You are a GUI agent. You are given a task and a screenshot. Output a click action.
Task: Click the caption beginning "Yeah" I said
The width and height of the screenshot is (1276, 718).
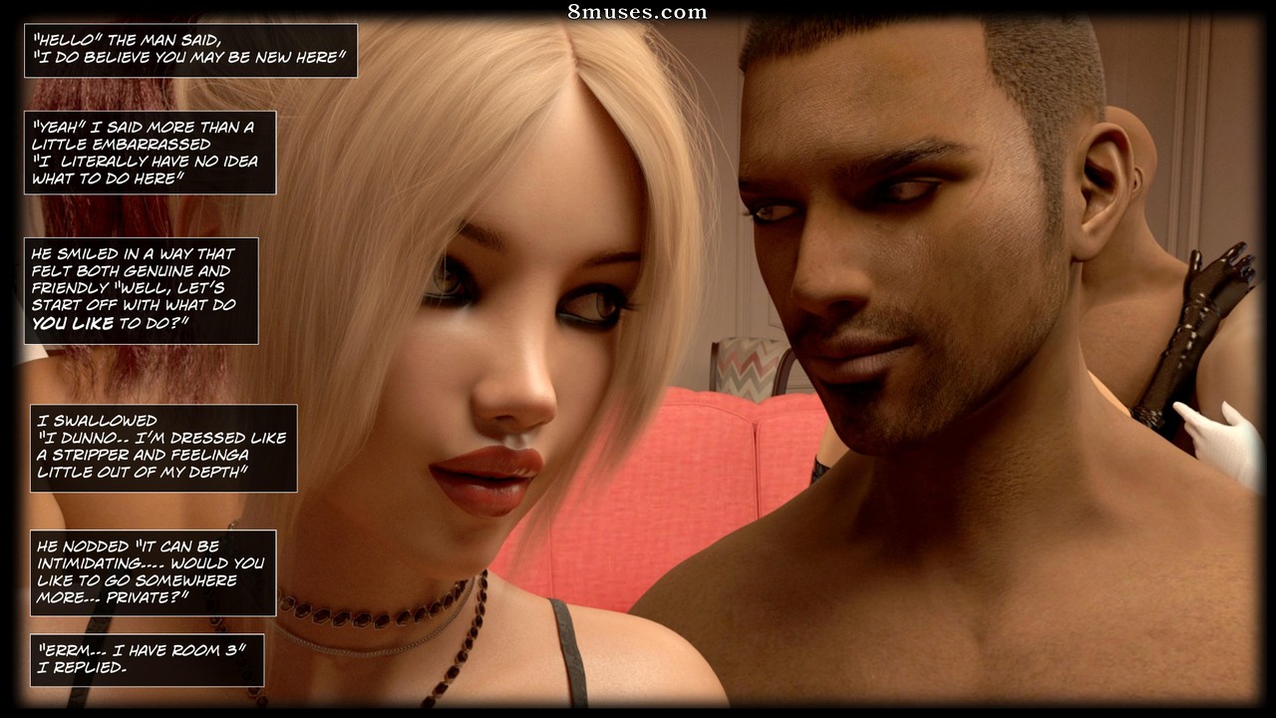pos(150,153)
